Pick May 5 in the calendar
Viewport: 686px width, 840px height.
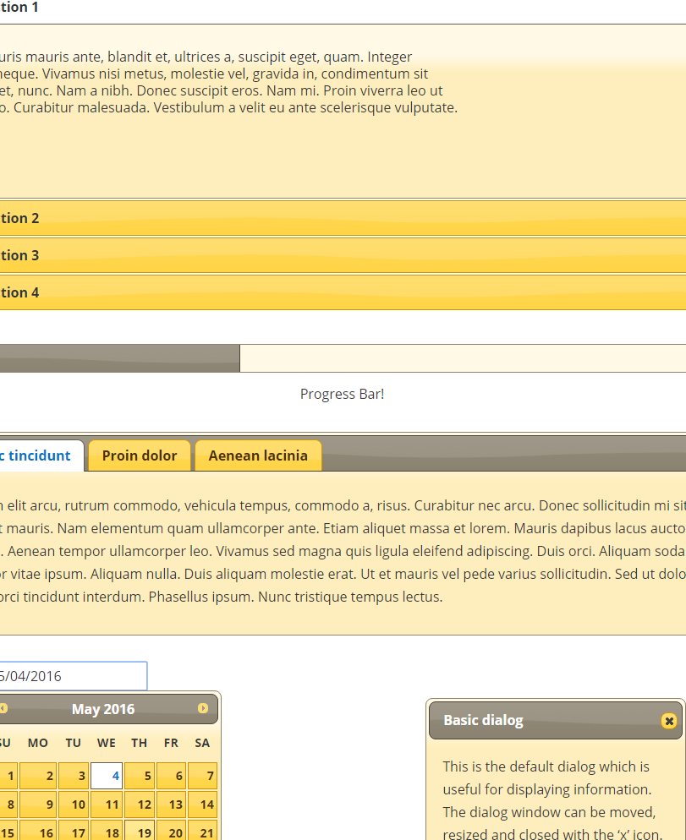139,776
